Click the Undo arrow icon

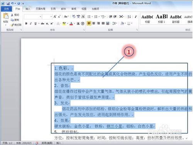(12, 3)
